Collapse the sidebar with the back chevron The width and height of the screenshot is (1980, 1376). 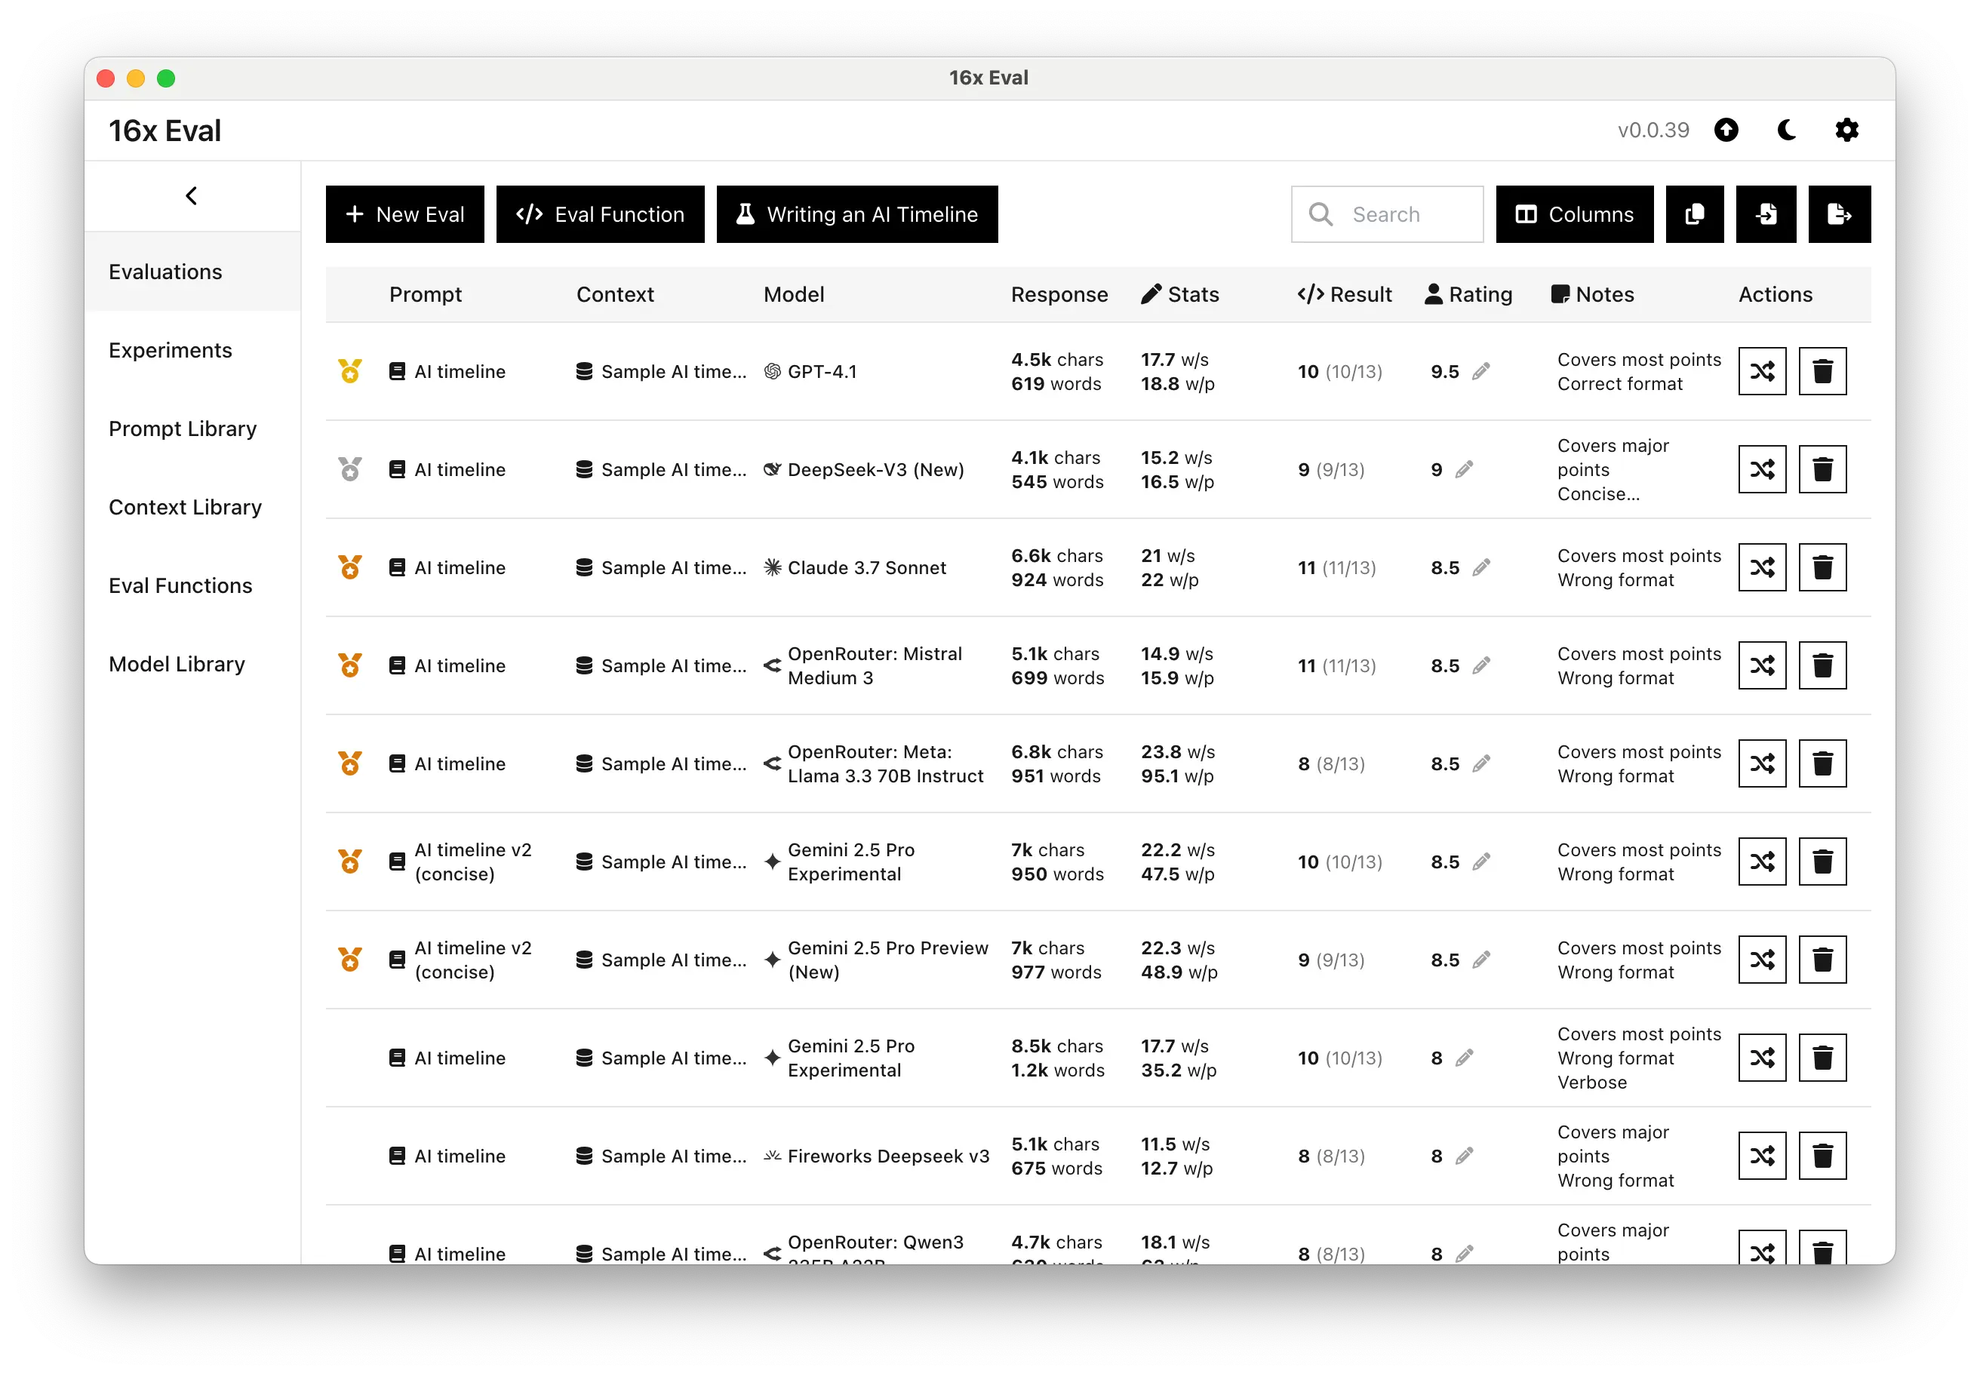(192, 195)
